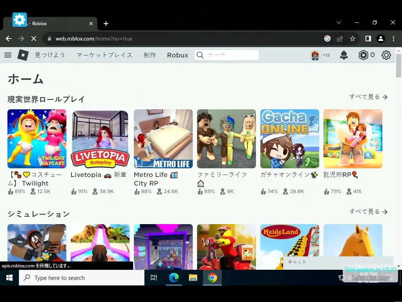Open Chrome three-dot menu
Viewport: 402px width, 302px height.
[393, 39]
